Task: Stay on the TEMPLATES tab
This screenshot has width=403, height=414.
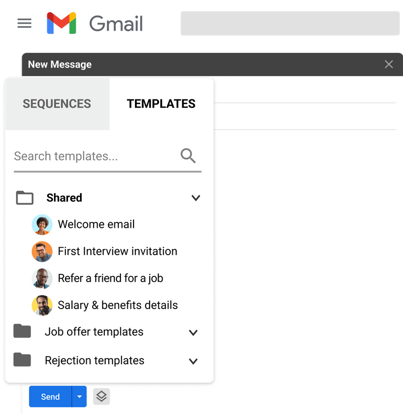Action: (x=161, y=104)
